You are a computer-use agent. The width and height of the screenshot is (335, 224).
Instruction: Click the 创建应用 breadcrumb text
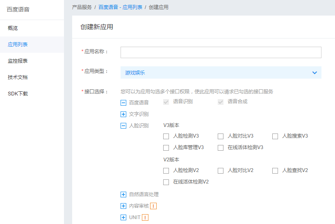[159, 7]
